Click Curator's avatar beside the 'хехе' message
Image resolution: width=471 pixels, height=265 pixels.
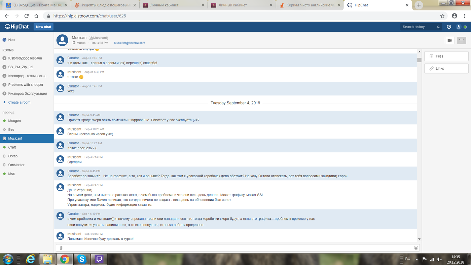coord(60,88)
